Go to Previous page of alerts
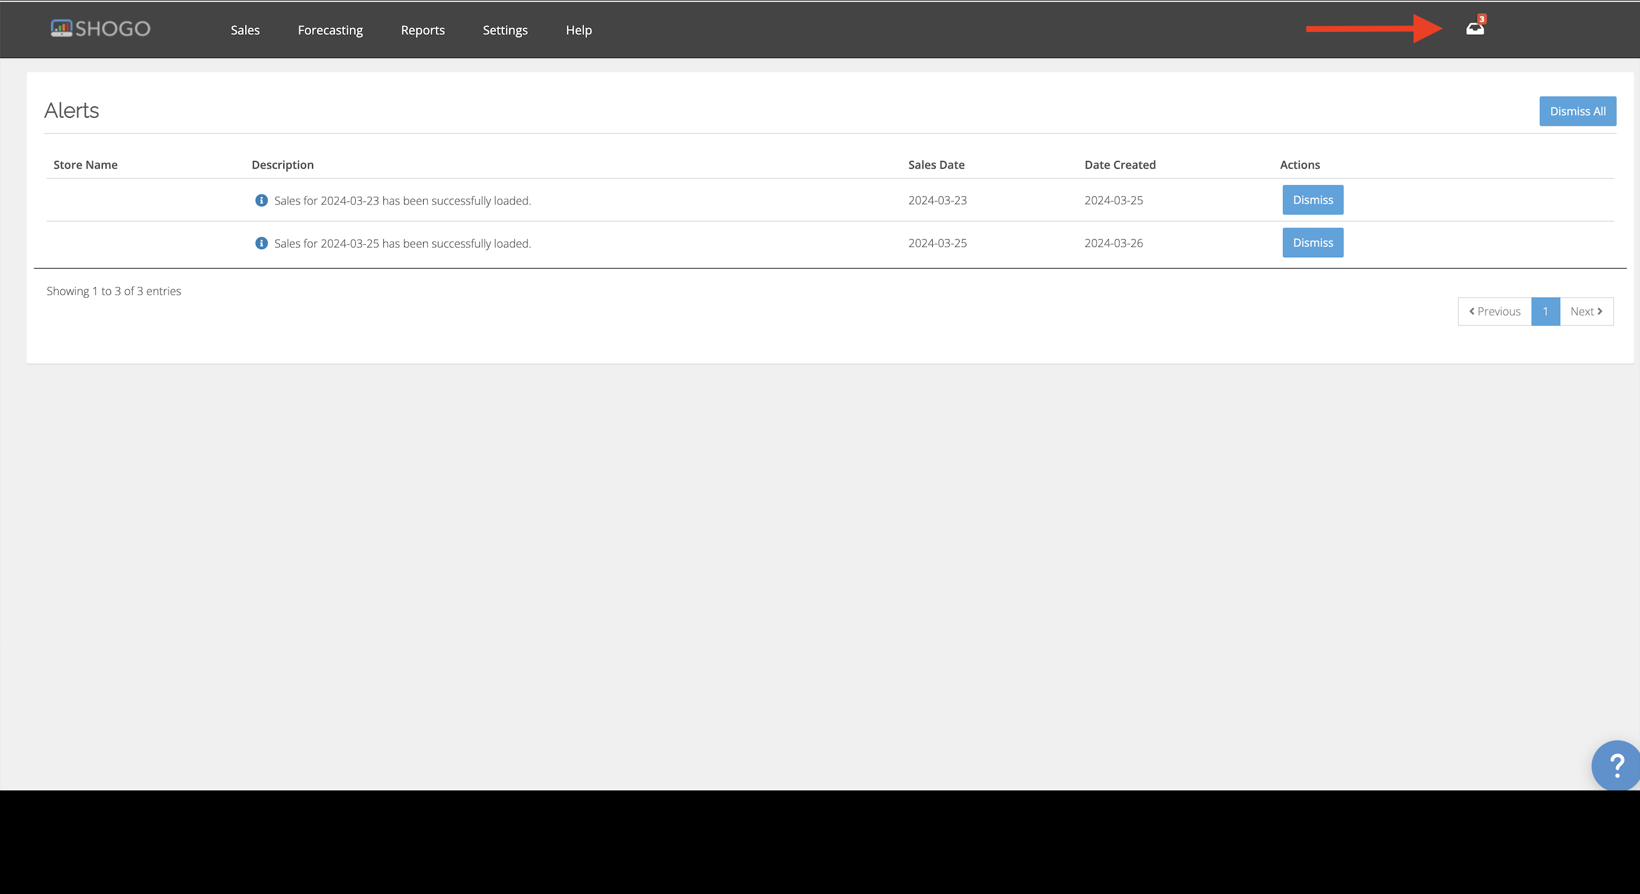The width and height of the screenshot is (1640, 894). tap(1494, 311)
